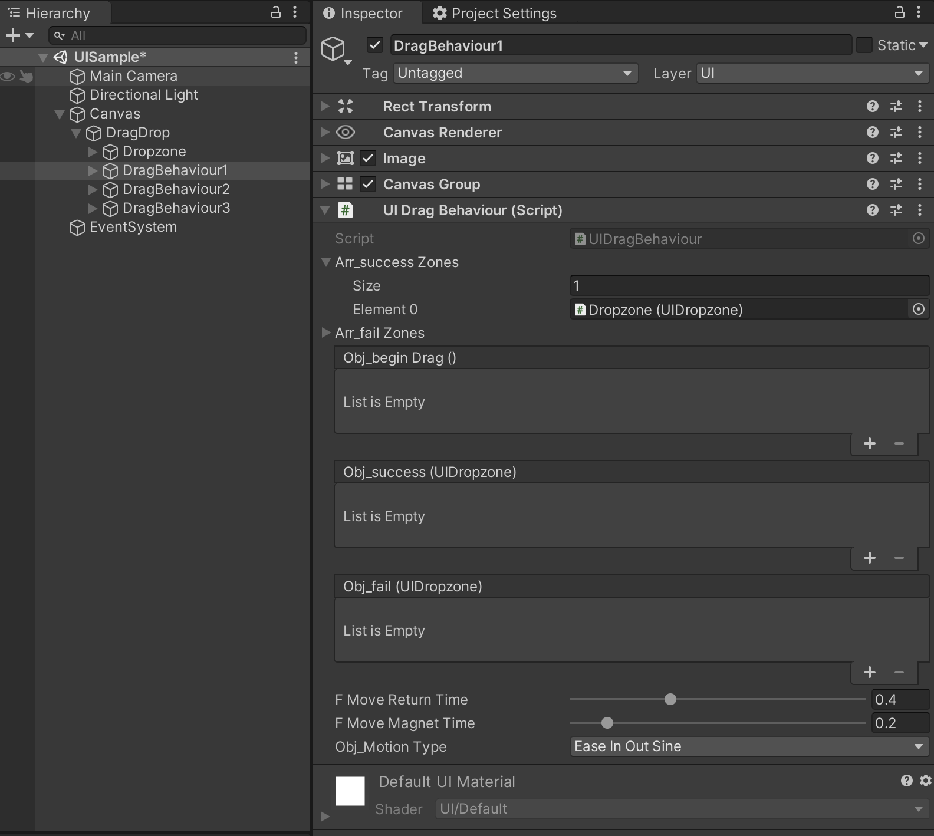Toggle scene visibility eye for Main Camera

click(8, 76)
